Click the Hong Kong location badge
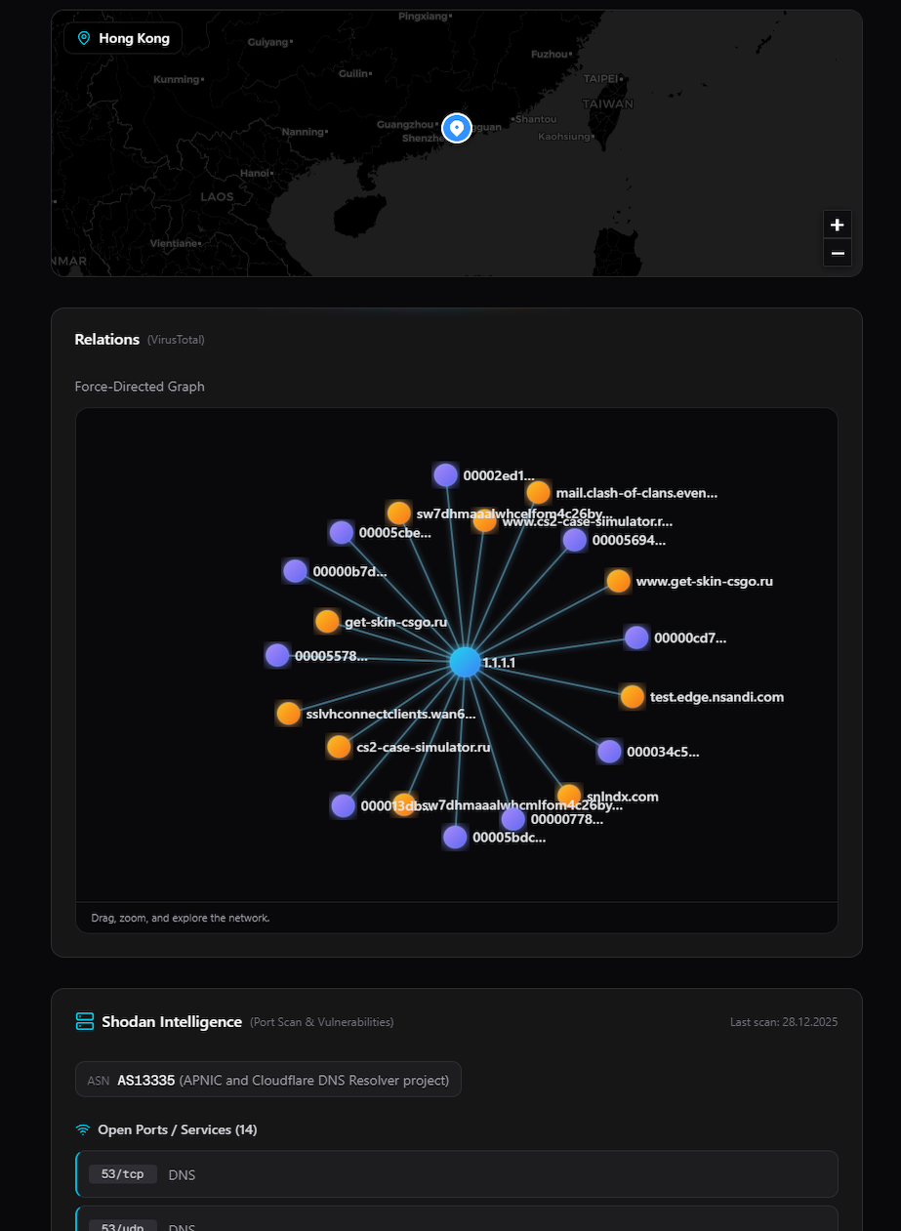Screen dimensions: 901x1231 point(123,39)
